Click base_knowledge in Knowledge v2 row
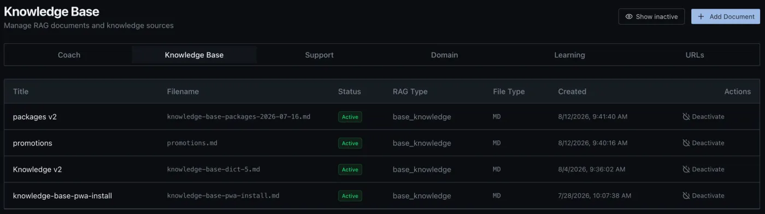The width and height of the screenshot is (765, 214). (x=422, y=169)
